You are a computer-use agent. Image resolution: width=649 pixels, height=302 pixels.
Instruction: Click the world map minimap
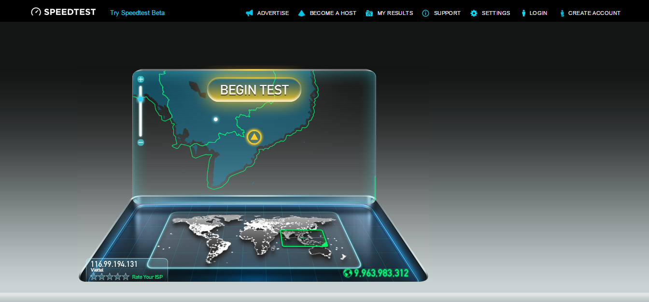(254, 240)
